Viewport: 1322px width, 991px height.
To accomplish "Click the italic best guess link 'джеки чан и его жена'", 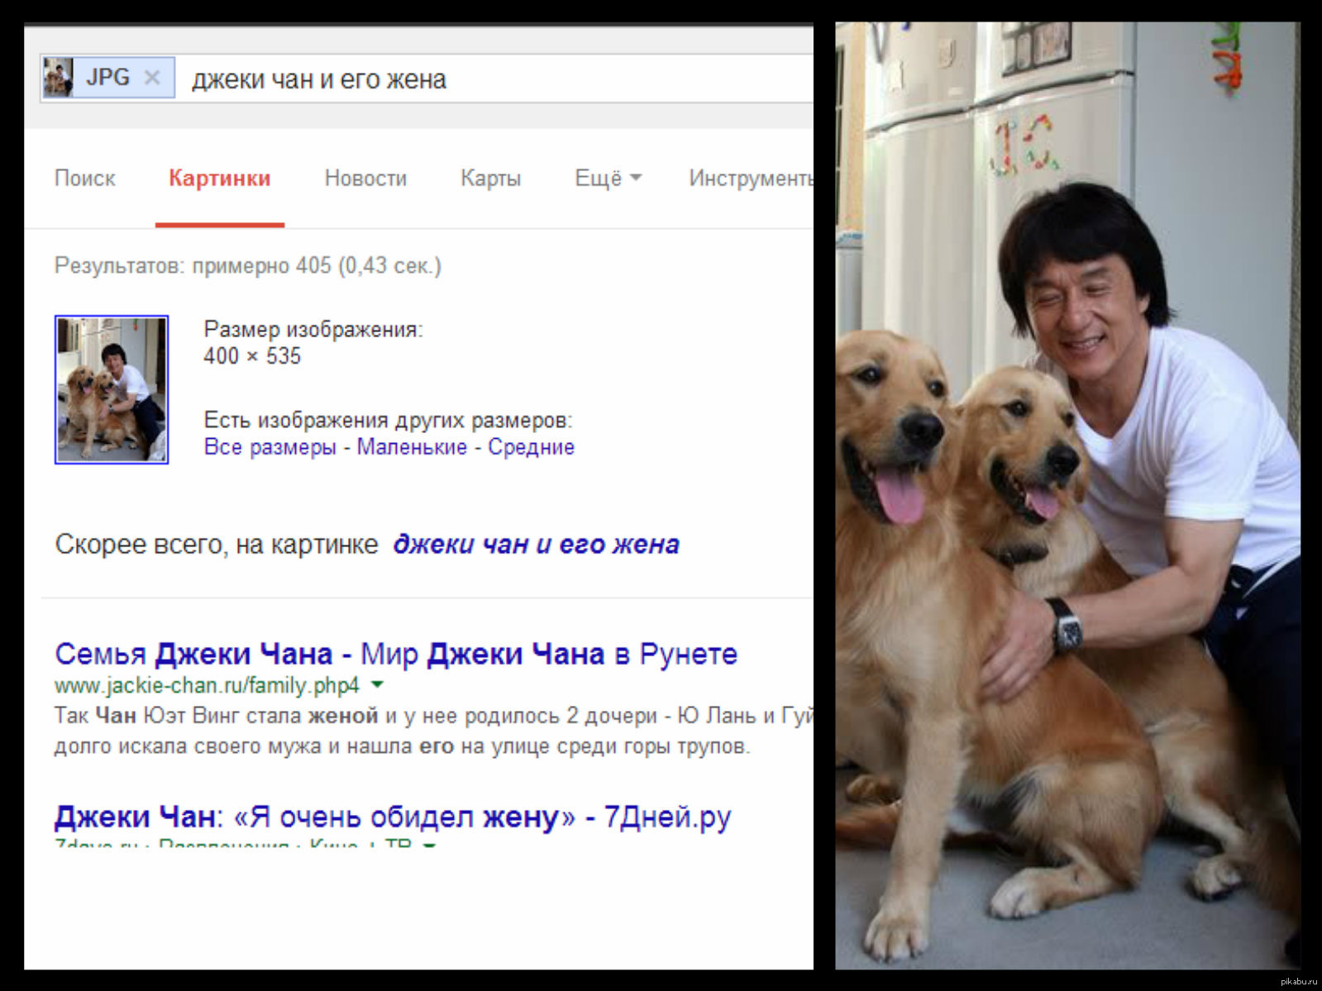I will tap(536, 545).
